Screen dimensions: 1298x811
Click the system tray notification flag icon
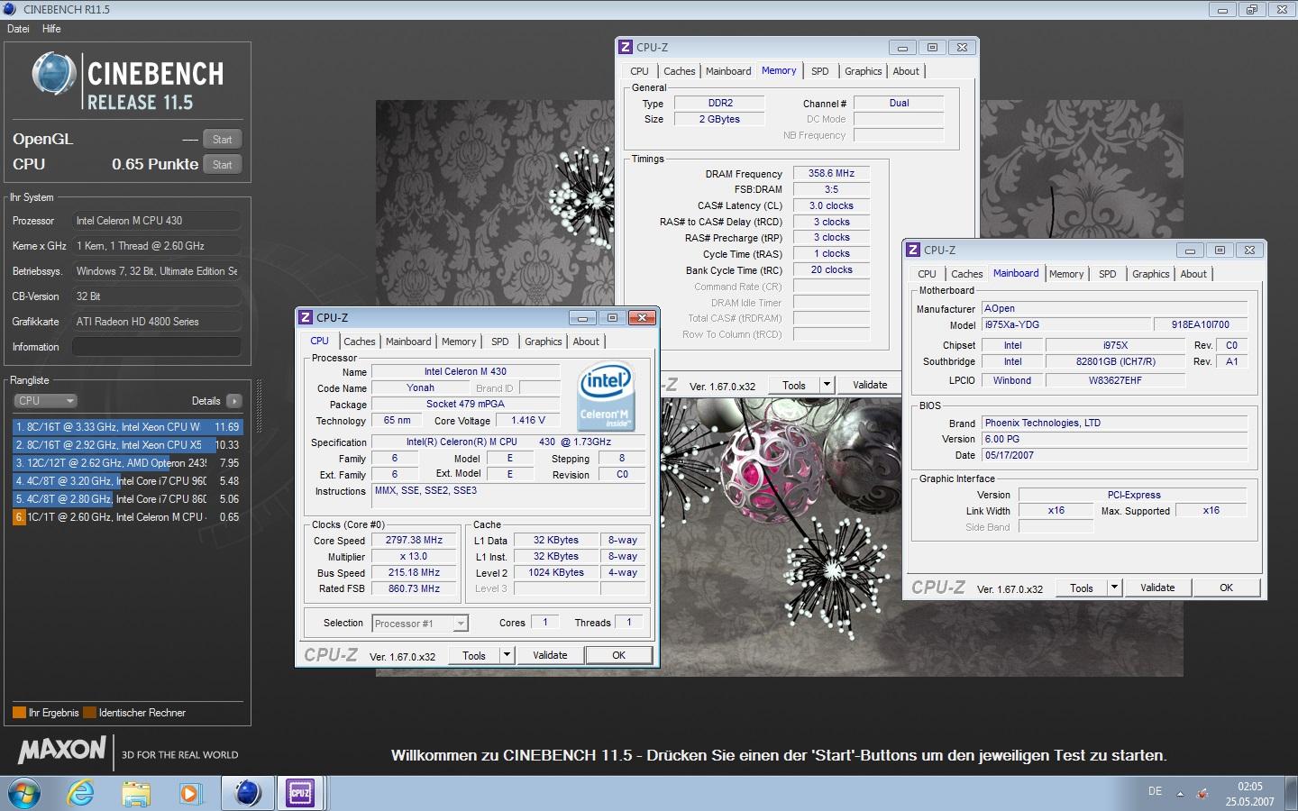1202,794
